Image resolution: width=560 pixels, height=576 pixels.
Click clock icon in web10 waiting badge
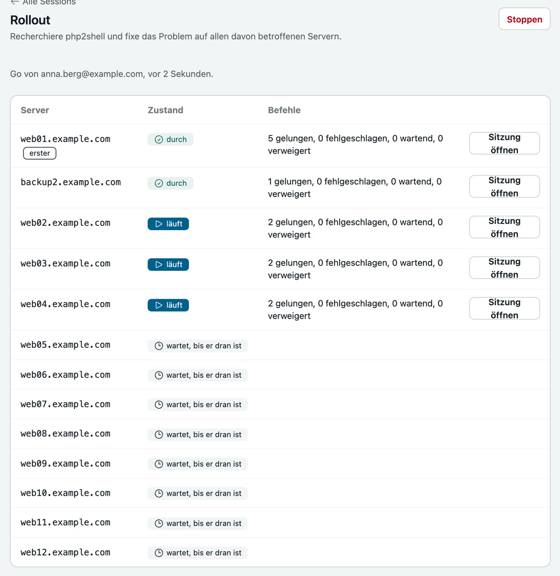coord(159,493)
